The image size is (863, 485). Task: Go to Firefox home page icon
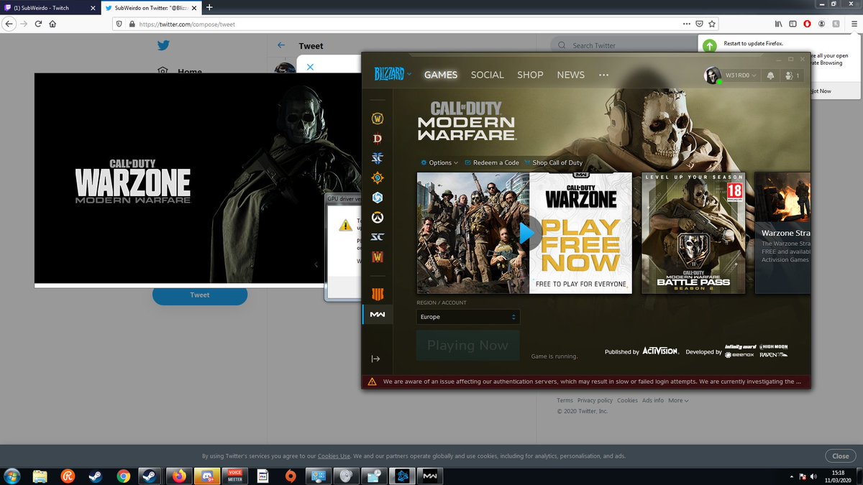pyautogui.click(x=52, y=24)
